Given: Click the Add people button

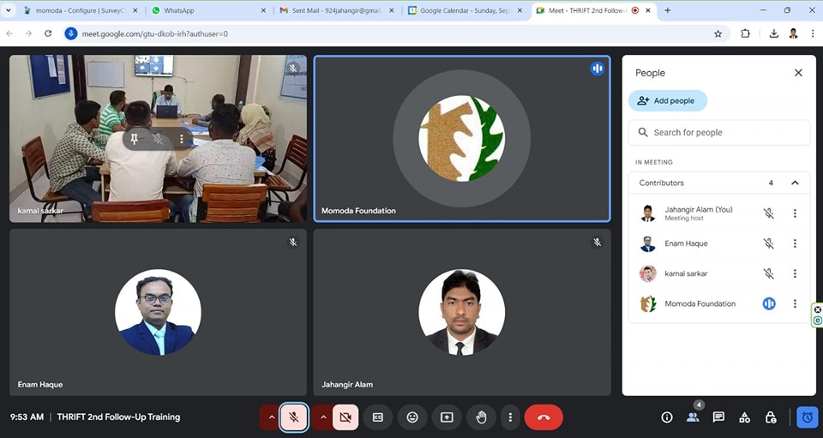Looking at the screenshot, I should click(x=667, y=101).
